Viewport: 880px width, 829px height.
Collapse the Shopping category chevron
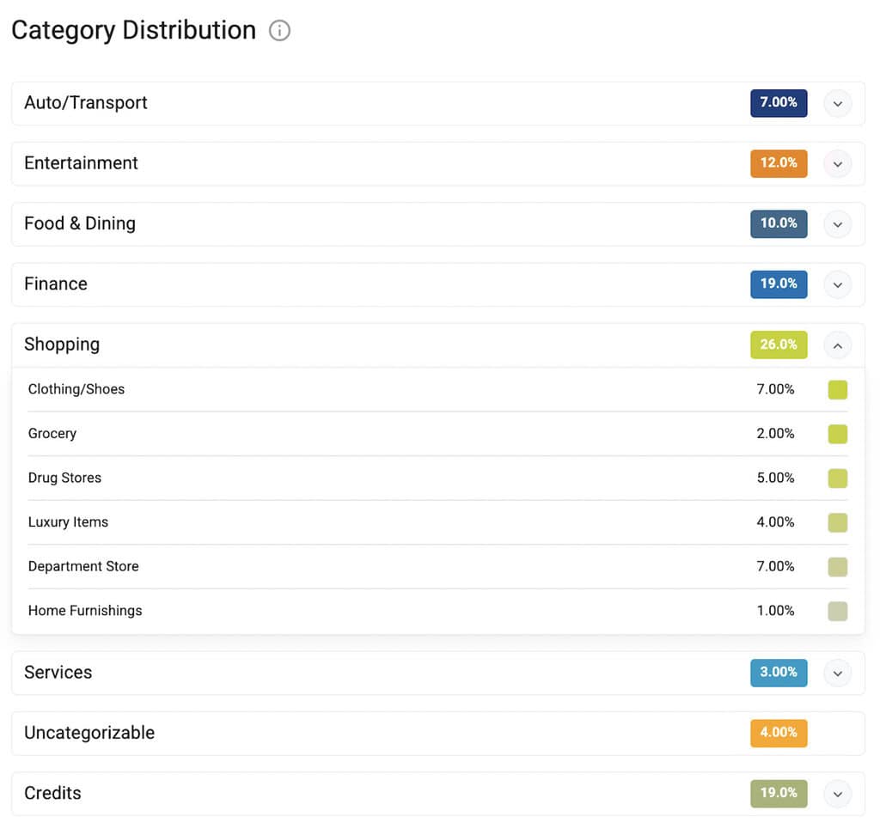837,345
